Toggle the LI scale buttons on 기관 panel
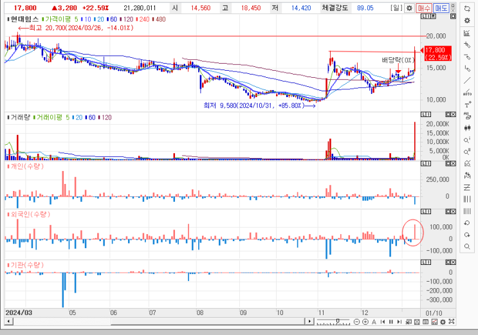Viewport: 478px width, 335px height. tap(426, 262)
